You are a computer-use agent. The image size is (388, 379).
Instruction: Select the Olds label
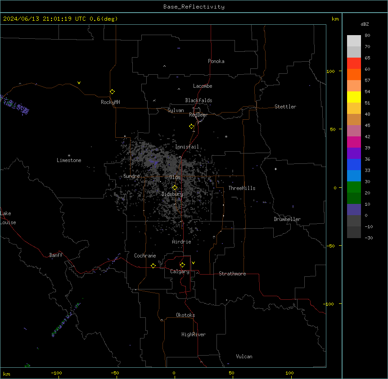click(175, 177)
